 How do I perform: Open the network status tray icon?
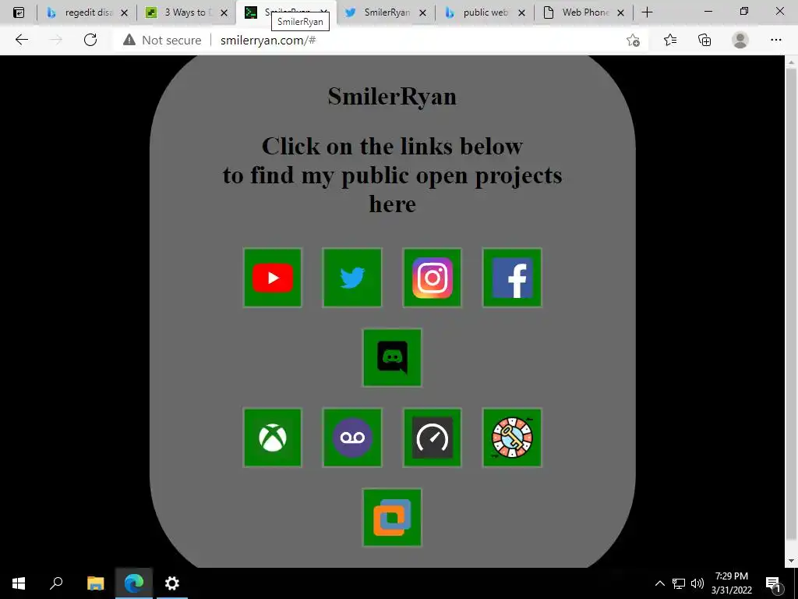coord(679,583)
